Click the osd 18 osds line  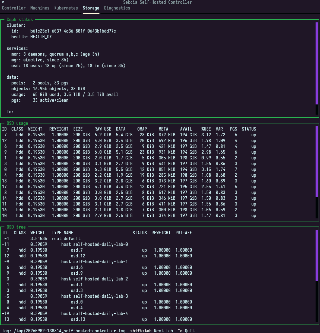69,66
